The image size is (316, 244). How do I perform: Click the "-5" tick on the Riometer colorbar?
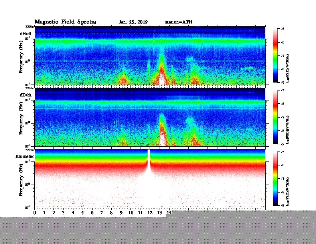point(282,152)
